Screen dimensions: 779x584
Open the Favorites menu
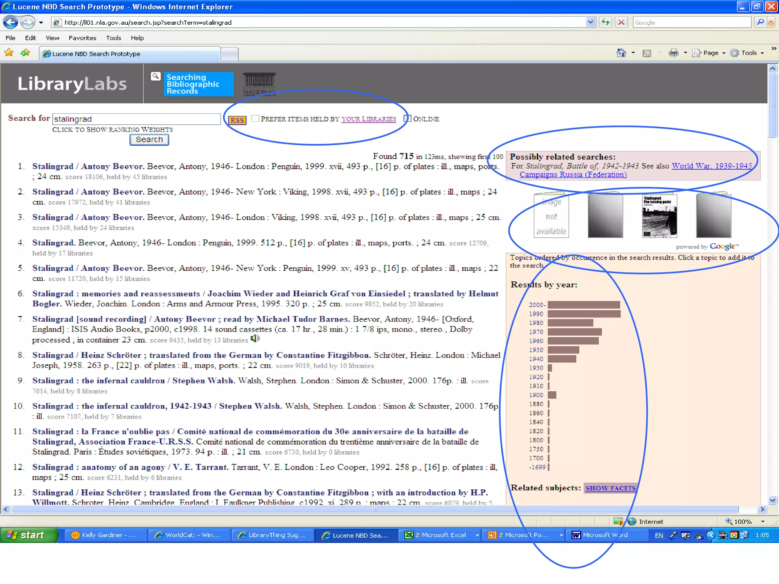click(x=82, y=38)
